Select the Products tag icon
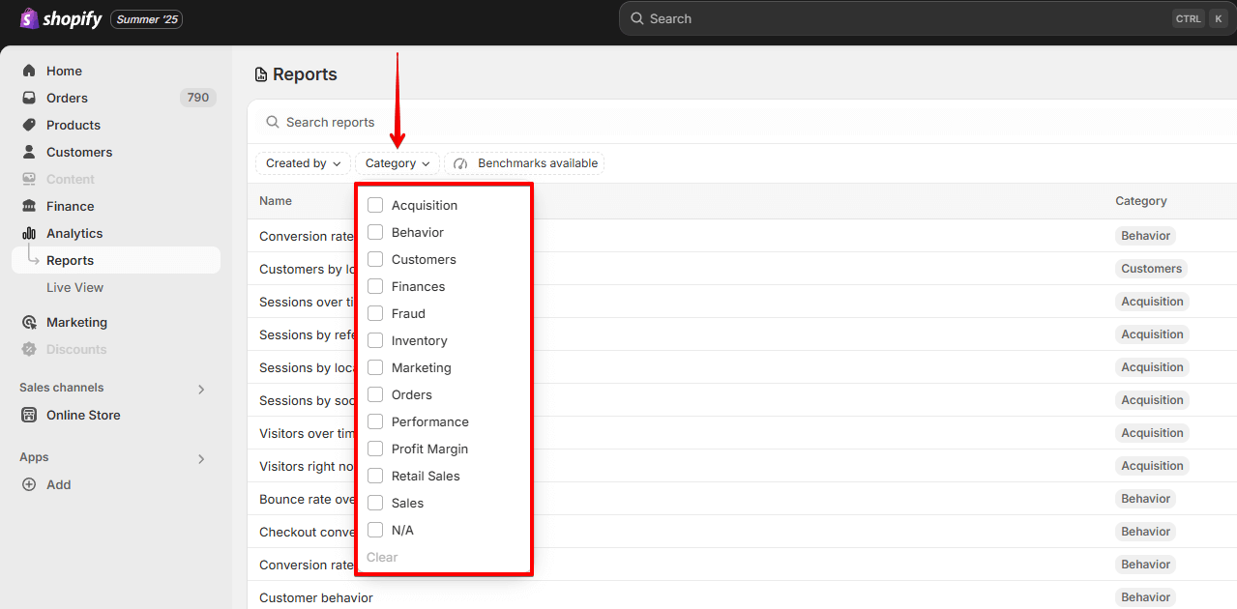This screenshot has height=609, width=1237. [x=29, y=125]
